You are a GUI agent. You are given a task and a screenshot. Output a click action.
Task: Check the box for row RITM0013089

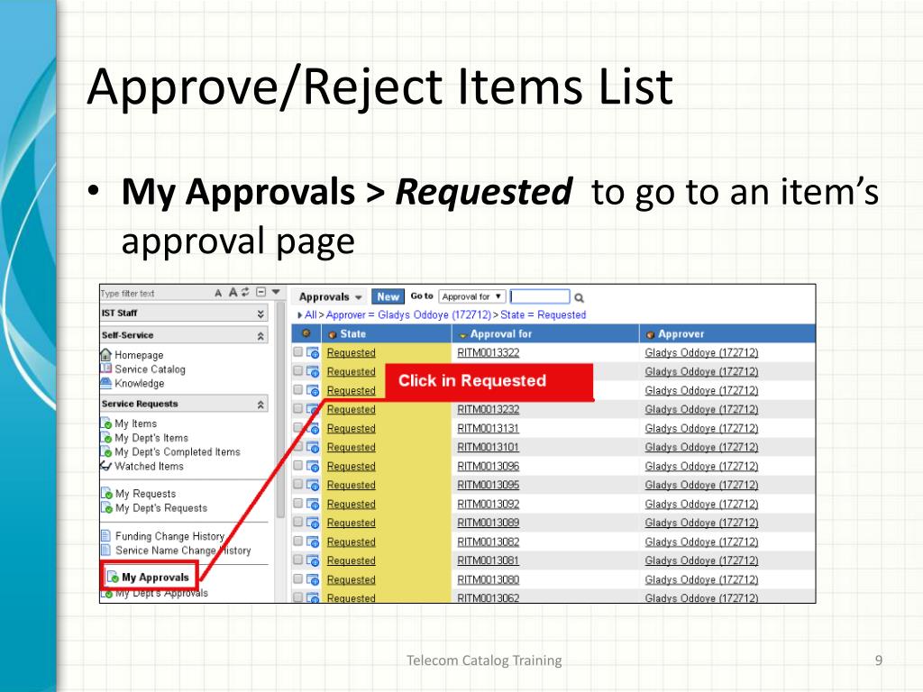[x=297, y=522]
